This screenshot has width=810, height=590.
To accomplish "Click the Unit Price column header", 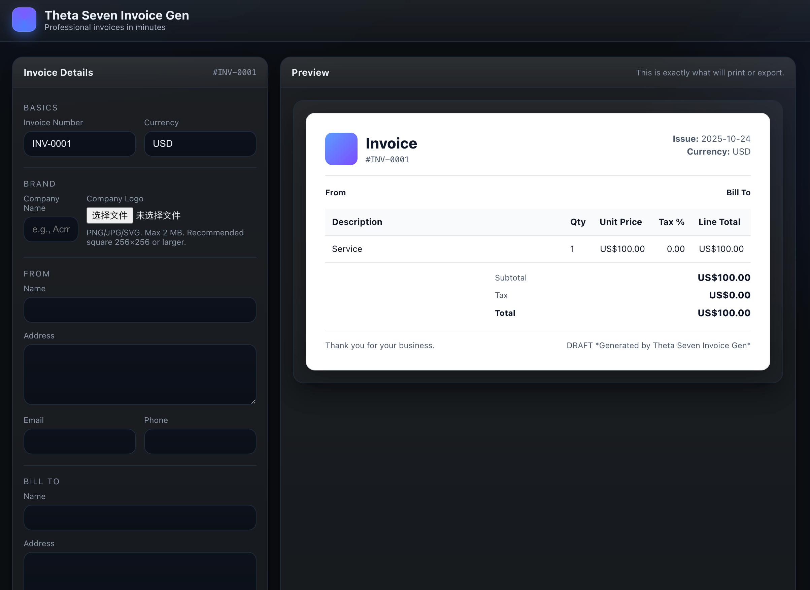I will tap(620, 222).
